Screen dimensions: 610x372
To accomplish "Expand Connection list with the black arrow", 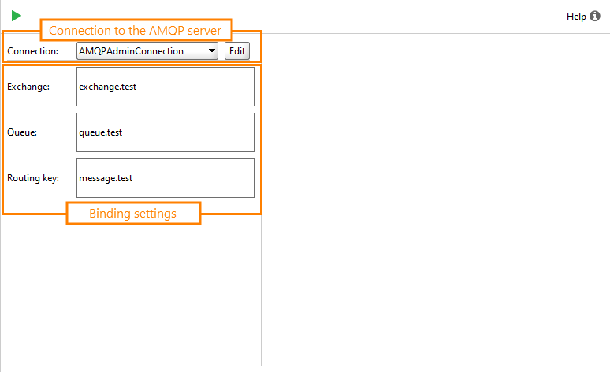I will pyautogui.click(x=212, y=50).
